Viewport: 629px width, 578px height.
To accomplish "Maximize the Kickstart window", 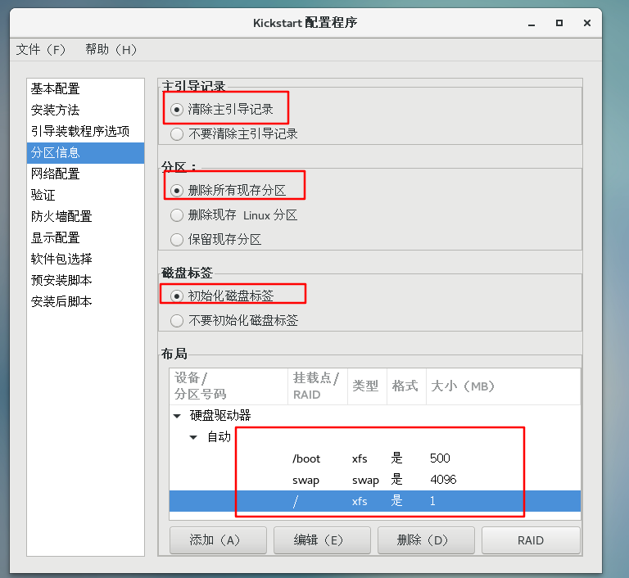I will coord(559,23).
